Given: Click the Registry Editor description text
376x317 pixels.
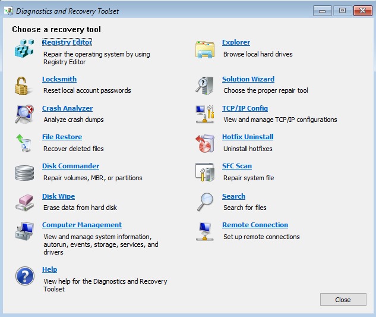Looking at the screenshot, I should [x=97, y=58].
